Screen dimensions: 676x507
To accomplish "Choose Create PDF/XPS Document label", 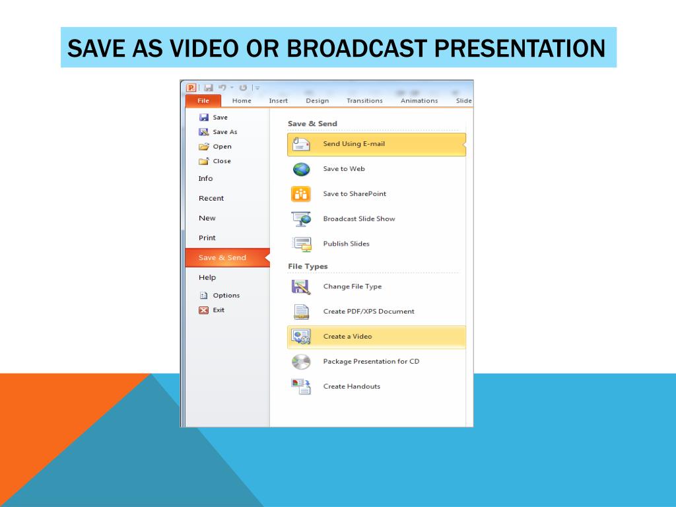I will [x=368, y=312].
